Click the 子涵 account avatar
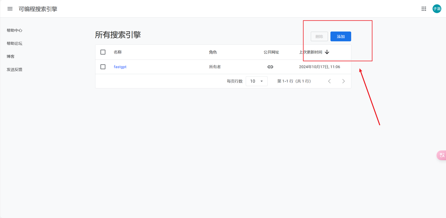This screenshot has height=218, width=446. [x=437, y=9]
